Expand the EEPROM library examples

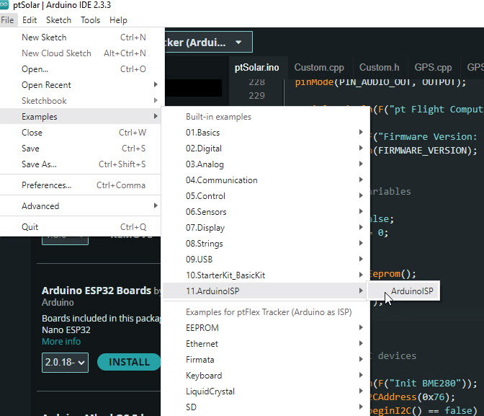coord(266,327)
